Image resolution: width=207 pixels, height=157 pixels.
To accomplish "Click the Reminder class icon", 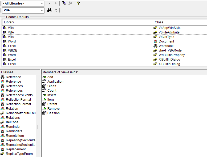I will coord(2,127).
